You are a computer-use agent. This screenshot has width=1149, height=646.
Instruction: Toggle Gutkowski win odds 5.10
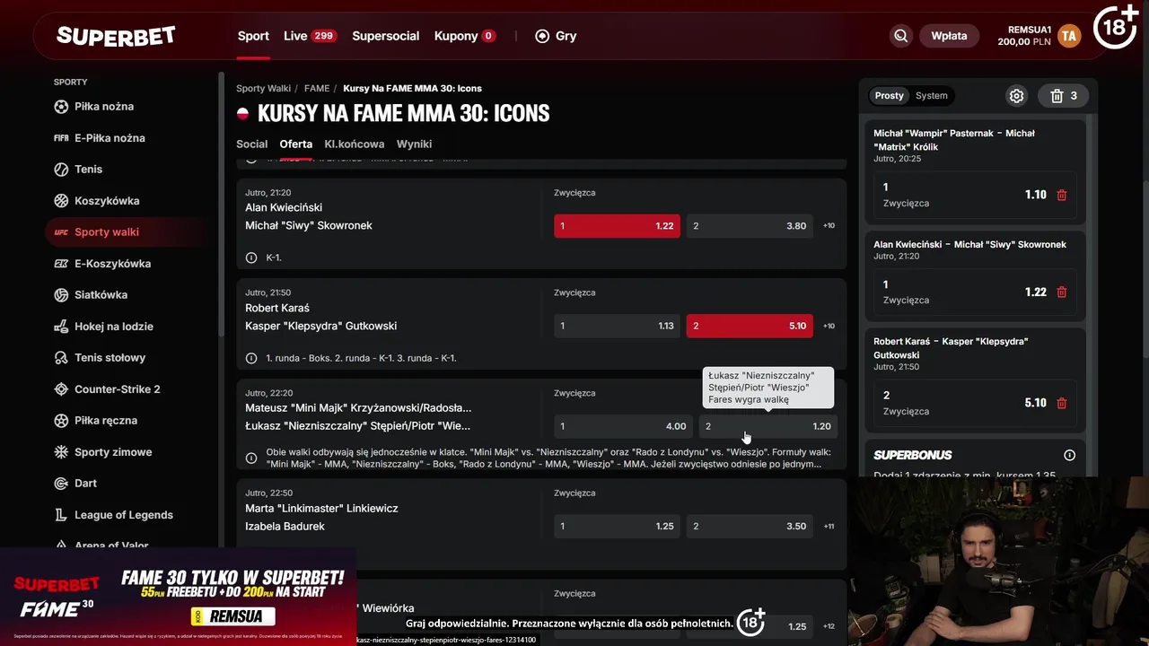click(x=750, y=326)
